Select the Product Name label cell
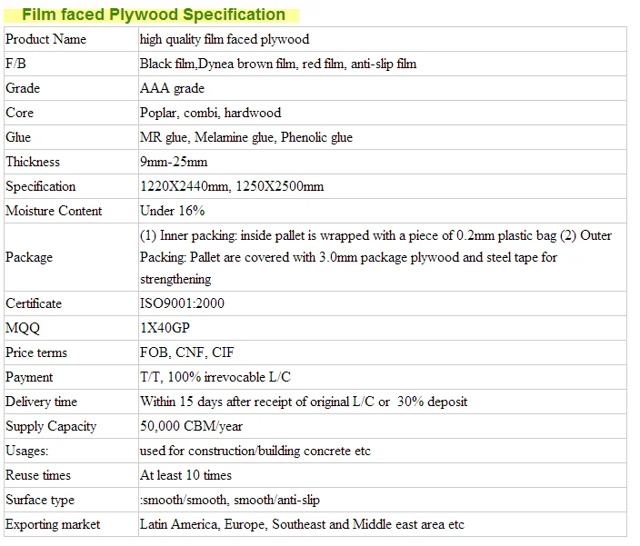640x546 pixels. click(x=46, y=39)
